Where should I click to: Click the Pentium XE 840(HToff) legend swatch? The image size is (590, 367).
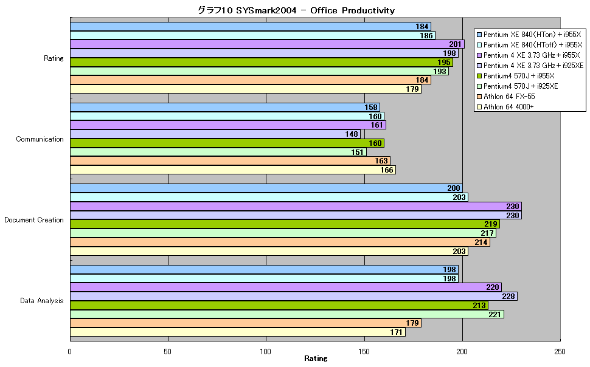(479, 45)
